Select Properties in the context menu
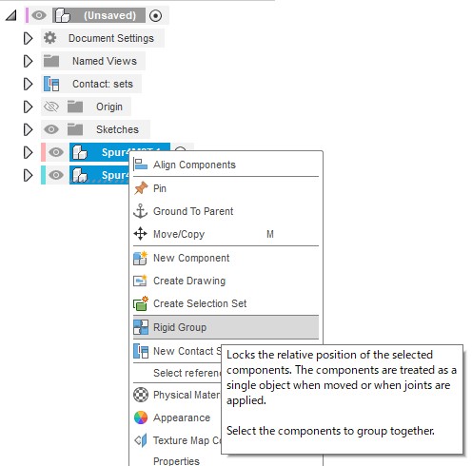 (176, 460)
